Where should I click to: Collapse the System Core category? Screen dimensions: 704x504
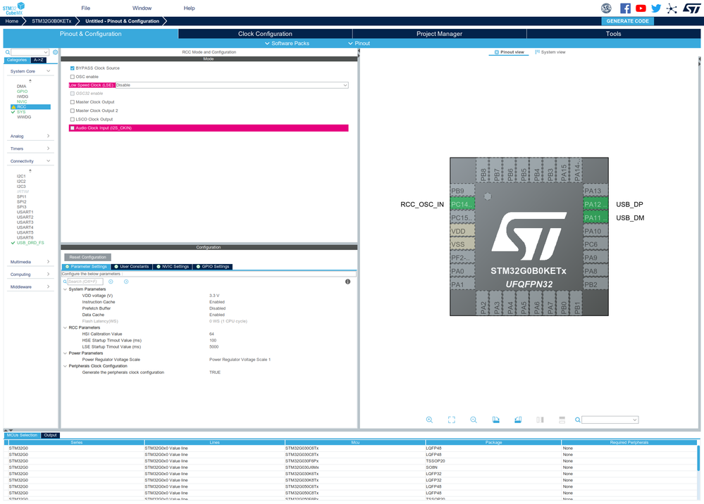48,71
